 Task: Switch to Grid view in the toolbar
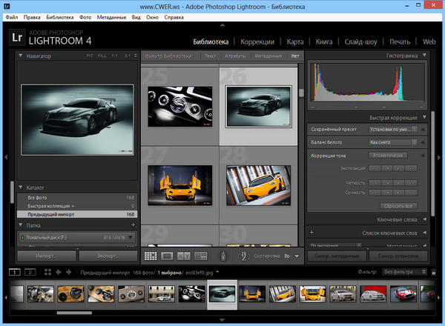click(151, 256)
